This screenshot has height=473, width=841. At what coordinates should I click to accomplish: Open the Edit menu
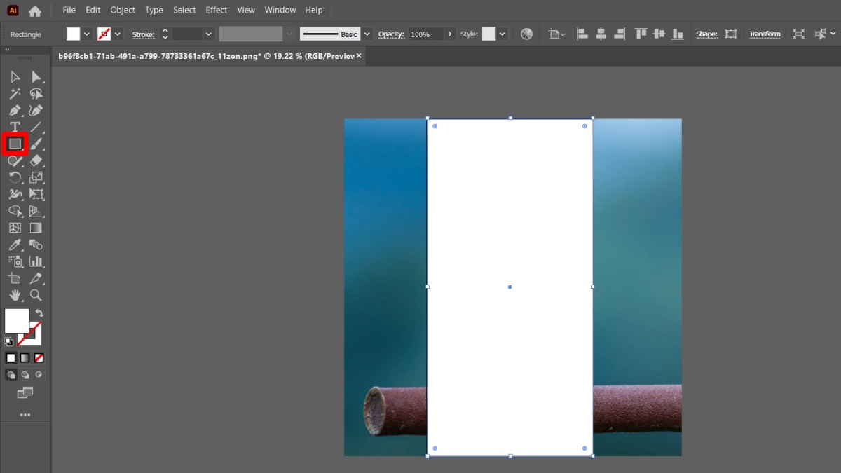click(x=93, y=10)
